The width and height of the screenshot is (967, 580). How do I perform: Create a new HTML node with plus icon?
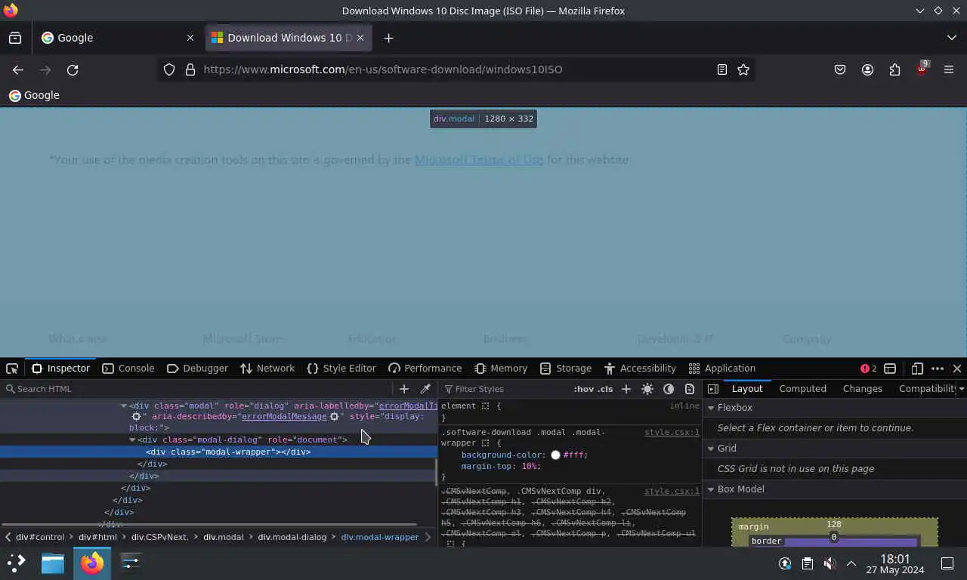tap(404, 389)
